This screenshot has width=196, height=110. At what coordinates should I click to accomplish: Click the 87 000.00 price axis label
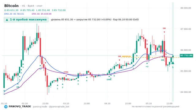click(x=186, y=29)
